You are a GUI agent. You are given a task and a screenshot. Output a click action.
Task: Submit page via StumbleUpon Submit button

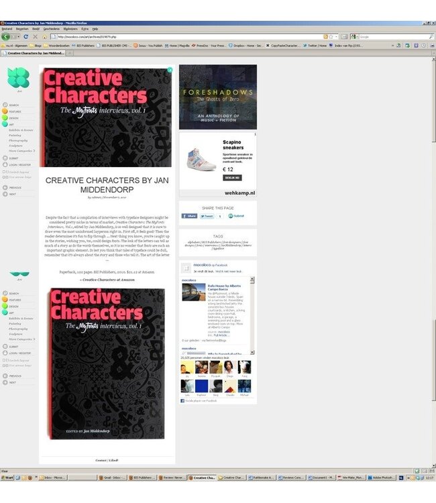tap(236, 216)
